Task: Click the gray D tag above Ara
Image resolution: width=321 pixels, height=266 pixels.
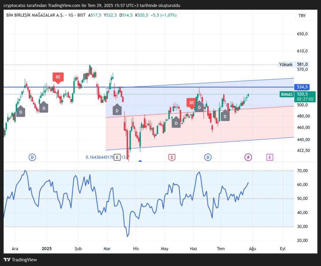Action: tap(21, 111)
